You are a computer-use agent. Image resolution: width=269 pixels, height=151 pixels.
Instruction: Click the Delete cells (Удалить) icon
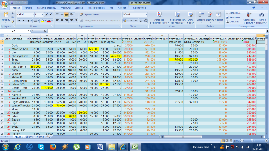coord(210,14)
